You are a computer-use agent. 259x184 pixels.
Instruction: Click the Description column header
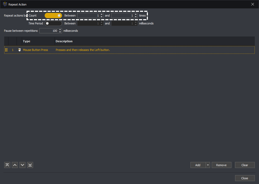(x=155, y=41)
